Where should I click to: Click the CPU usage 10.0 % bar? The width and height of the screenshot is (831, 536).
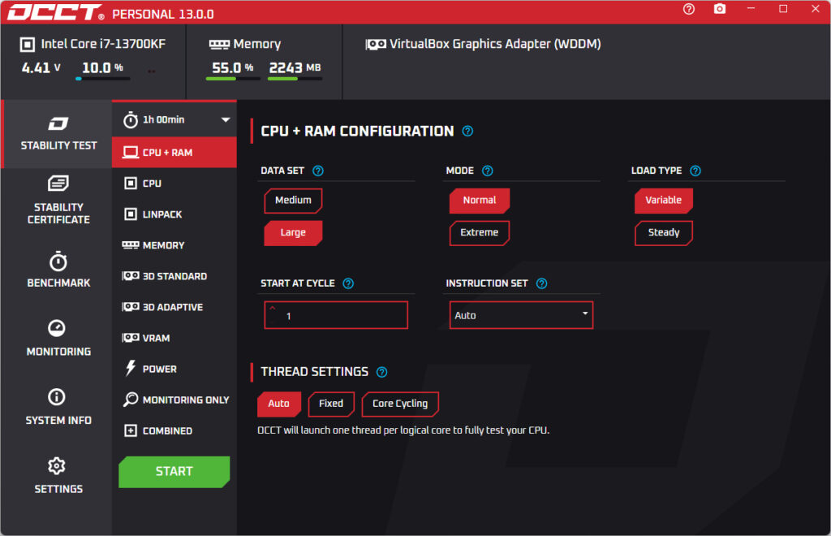[103, 79]
